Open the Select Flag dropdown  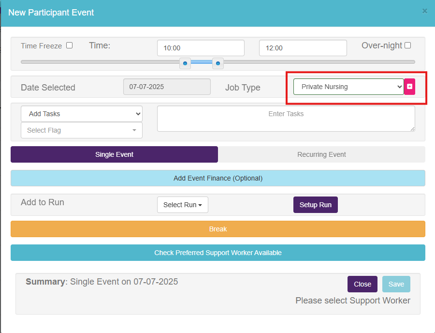point(82,130)
